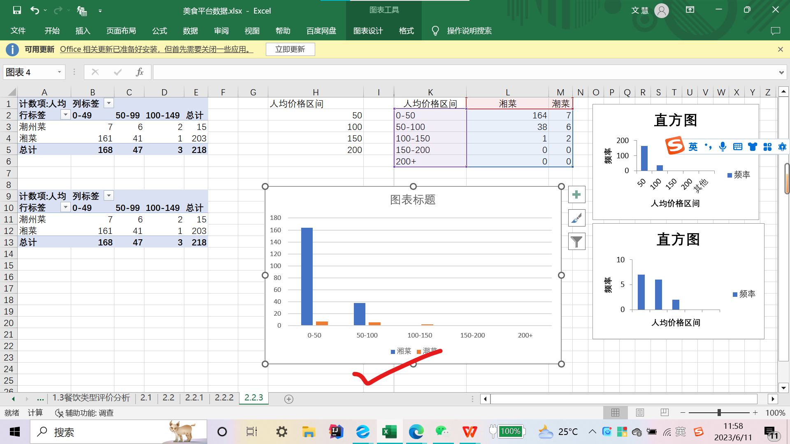Open the 图表设计 ribbon tab

tap(368, 31)
